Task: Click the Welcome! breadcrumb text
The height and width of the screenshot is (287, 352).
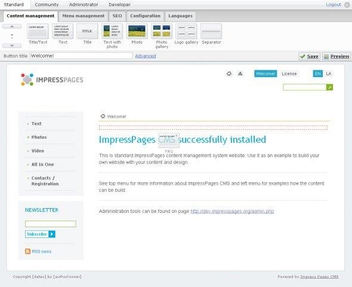Action: point(116,116)
